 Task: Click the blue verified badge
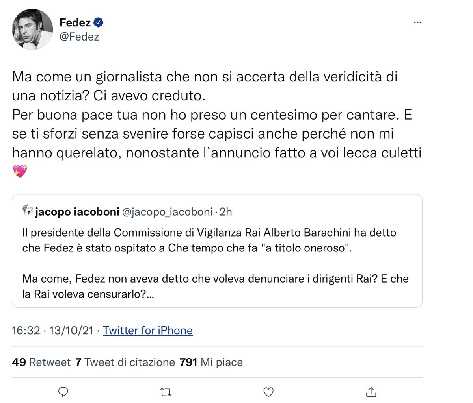(x=99, y=23)
